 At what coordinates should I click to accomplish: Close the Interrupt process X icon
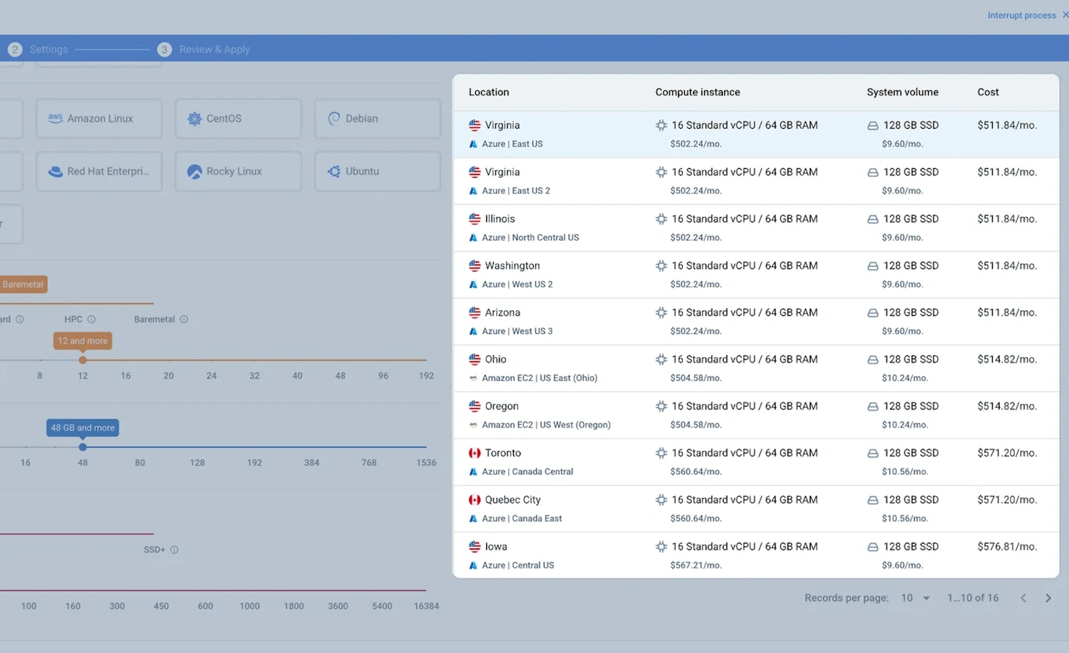pyautogui.click(x=1065, y=15)
